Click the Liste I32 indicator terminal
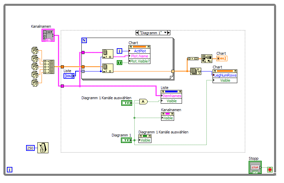The height and width of the screenshot is (183, 284). point(69,76)
